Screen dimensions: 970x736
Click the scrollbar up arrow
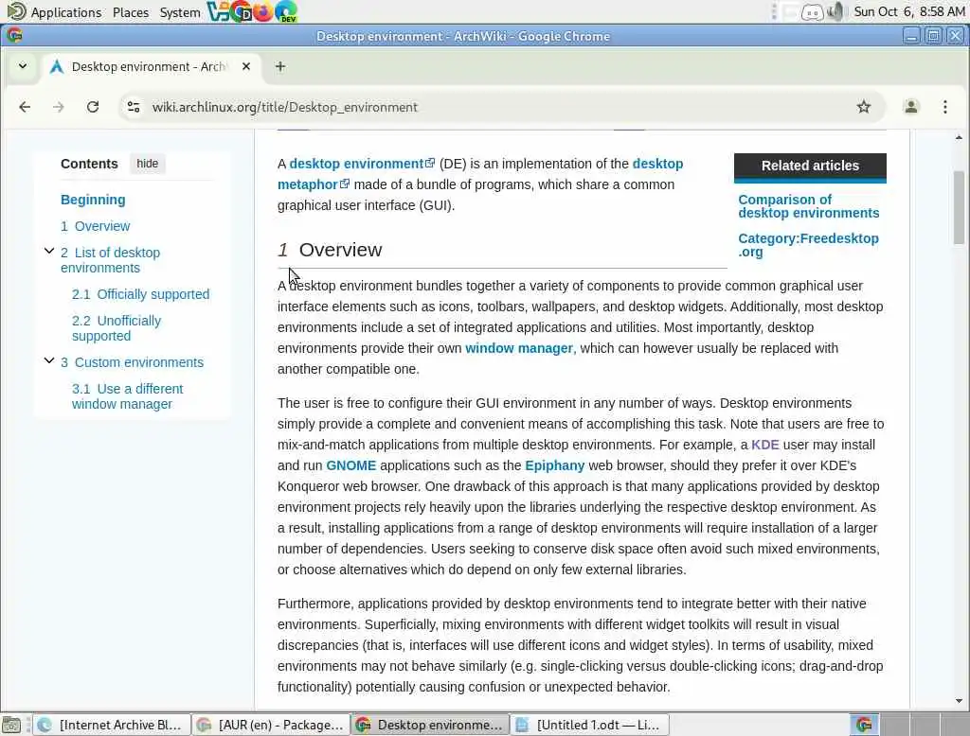[959, 137]
